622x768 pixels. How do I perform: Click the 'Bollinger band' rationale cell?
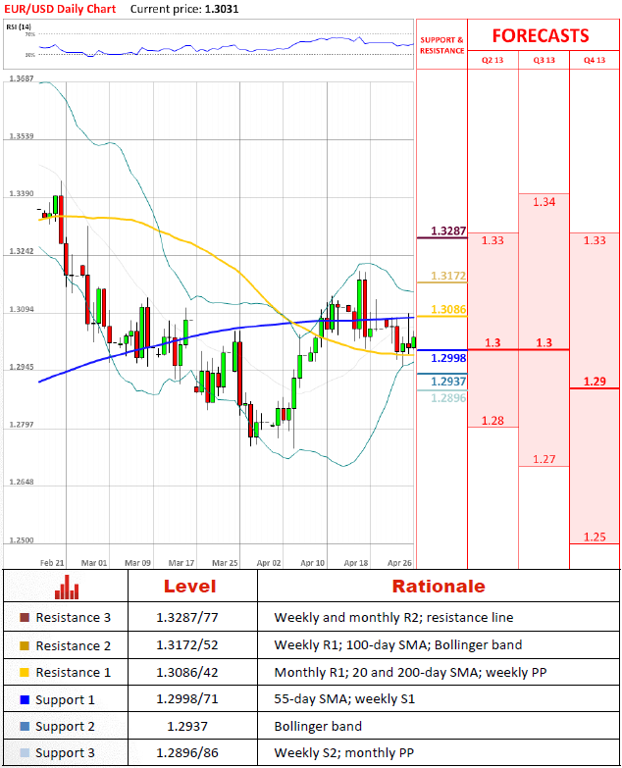point(318,726)
